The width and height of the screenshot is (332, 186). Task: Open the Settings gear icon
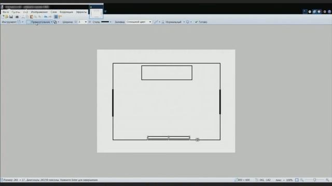[325, 11]
